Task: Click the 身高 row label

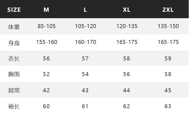Action: tap(14, 43)
